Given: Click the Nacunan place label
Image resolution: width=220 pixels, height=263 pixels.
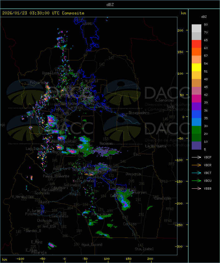Looking at the screenshot, I should click(106, 143).
